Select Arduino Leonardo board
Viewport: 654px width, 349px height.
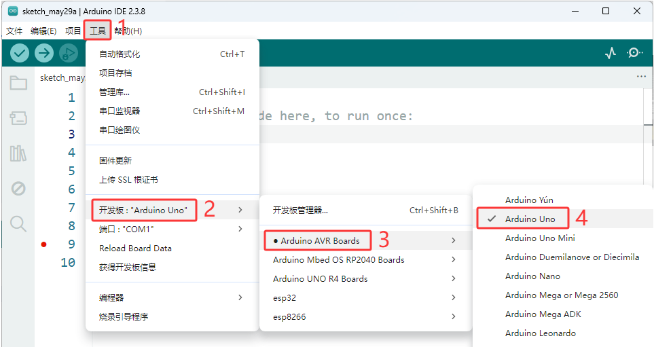563,333
